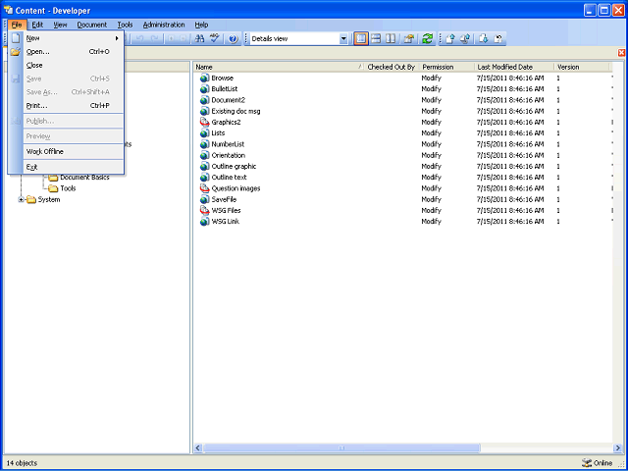Click the System folder icon in tree
Screen dimensions: 628x471
31,199
